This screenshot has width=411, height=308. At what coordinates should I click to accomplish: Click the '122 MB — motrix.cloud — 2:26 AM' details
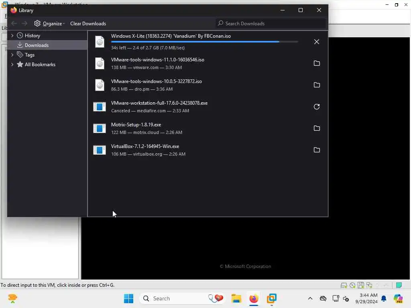point(146,132)
